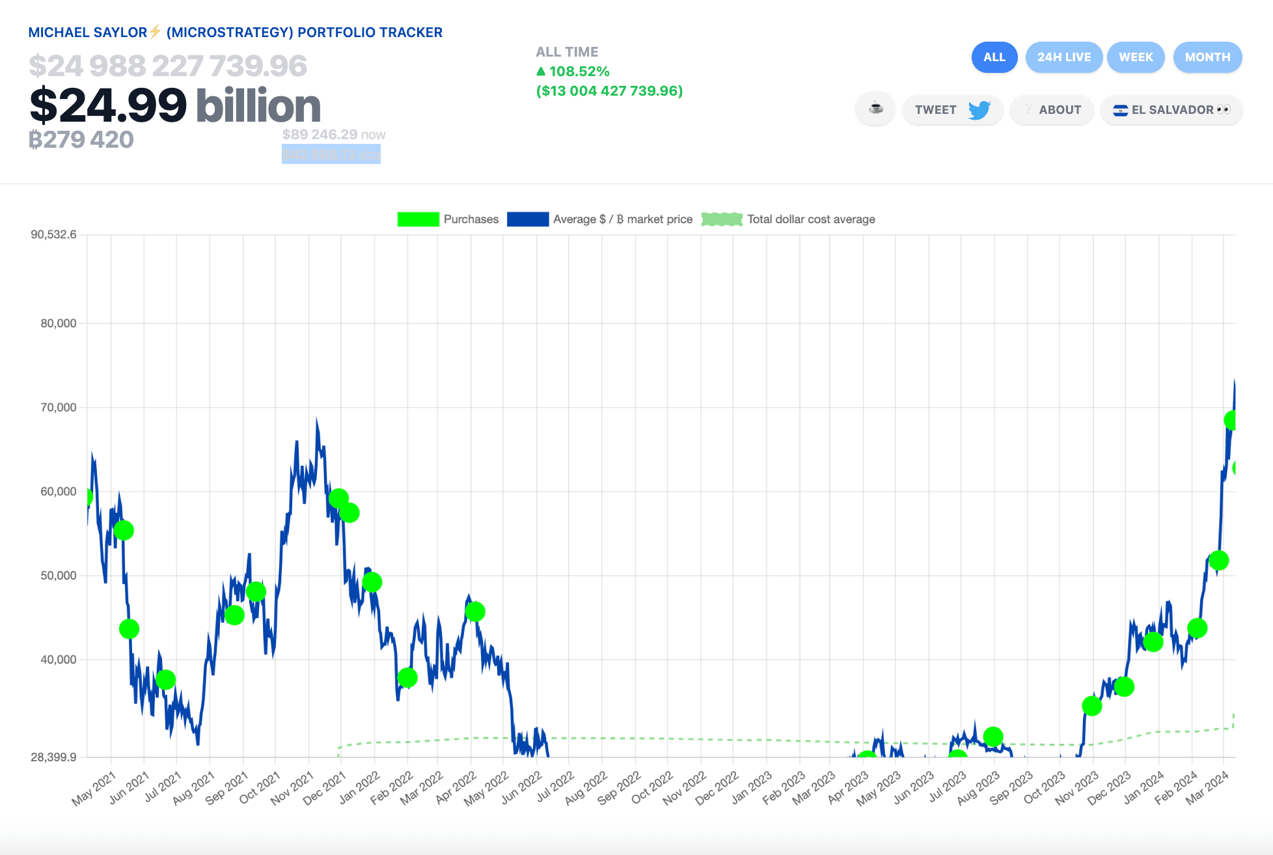The height and width of the screenshot is (855, 1273).
Task: Select the MONTH time range
Action: pyautogui.click(x=1207, y=57)
